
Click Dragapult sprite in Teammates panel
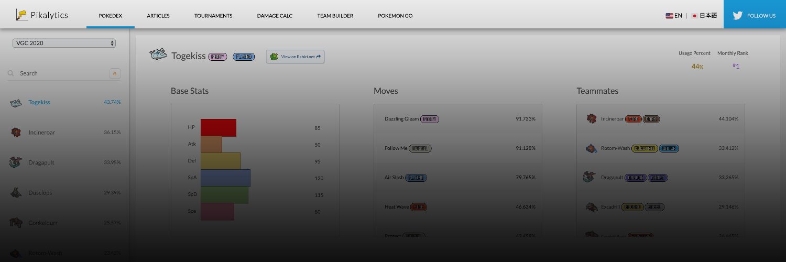point(589,177)
